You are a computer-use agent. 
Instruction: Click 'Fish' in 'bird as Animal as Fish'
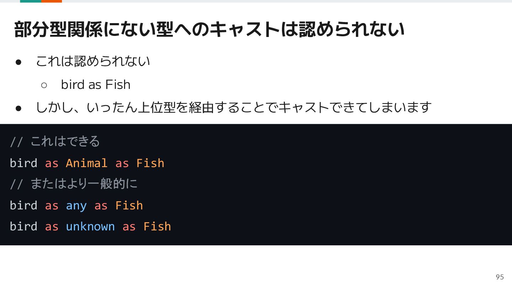pyautogui.click(x=150, y=163)
